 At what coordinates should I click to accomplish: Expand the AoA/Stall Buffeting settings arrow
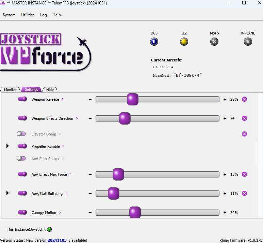(x=7, y=193)
